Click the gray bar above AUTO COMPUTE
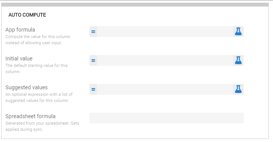The image size is (273, 142). coord(135,5)
